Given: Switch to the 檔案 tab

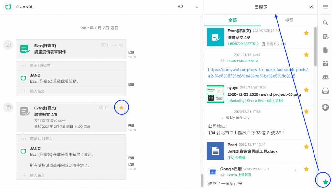Looking at the screenshot, I should coord(289,20).
